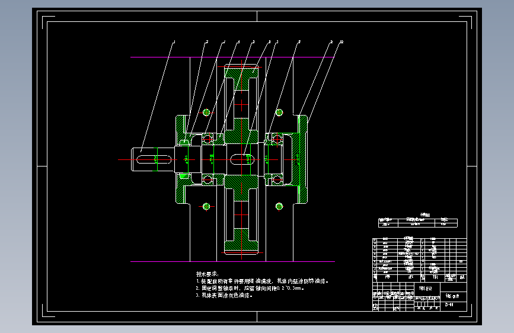Select note line 3 about painting the housing surface
This screenshot has width=514, height=333.
[224, 295]
